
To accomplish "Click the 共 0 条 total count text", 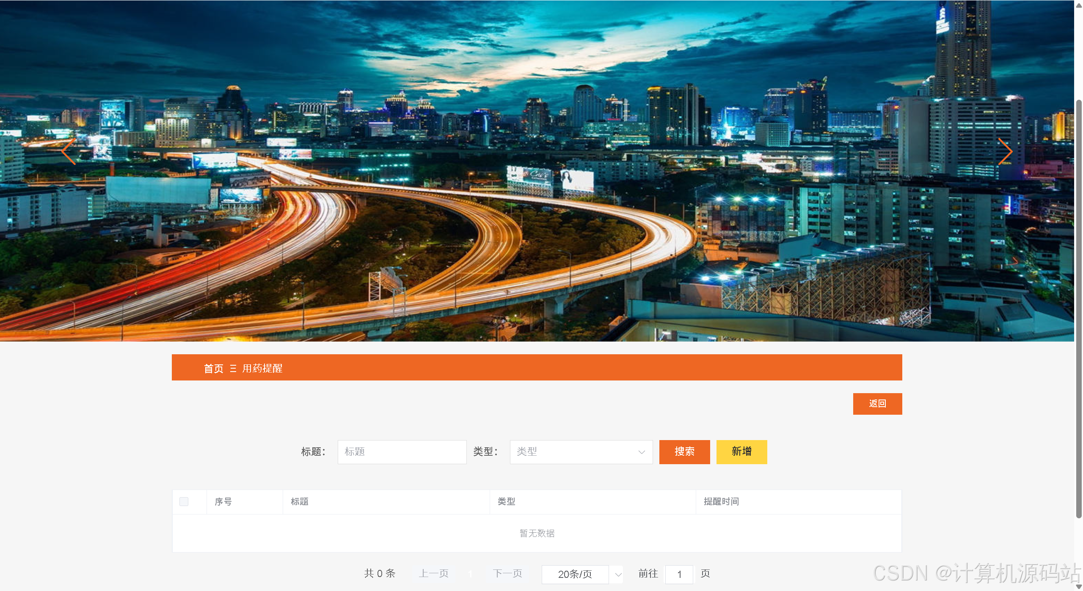I will [x=380, y=574].
